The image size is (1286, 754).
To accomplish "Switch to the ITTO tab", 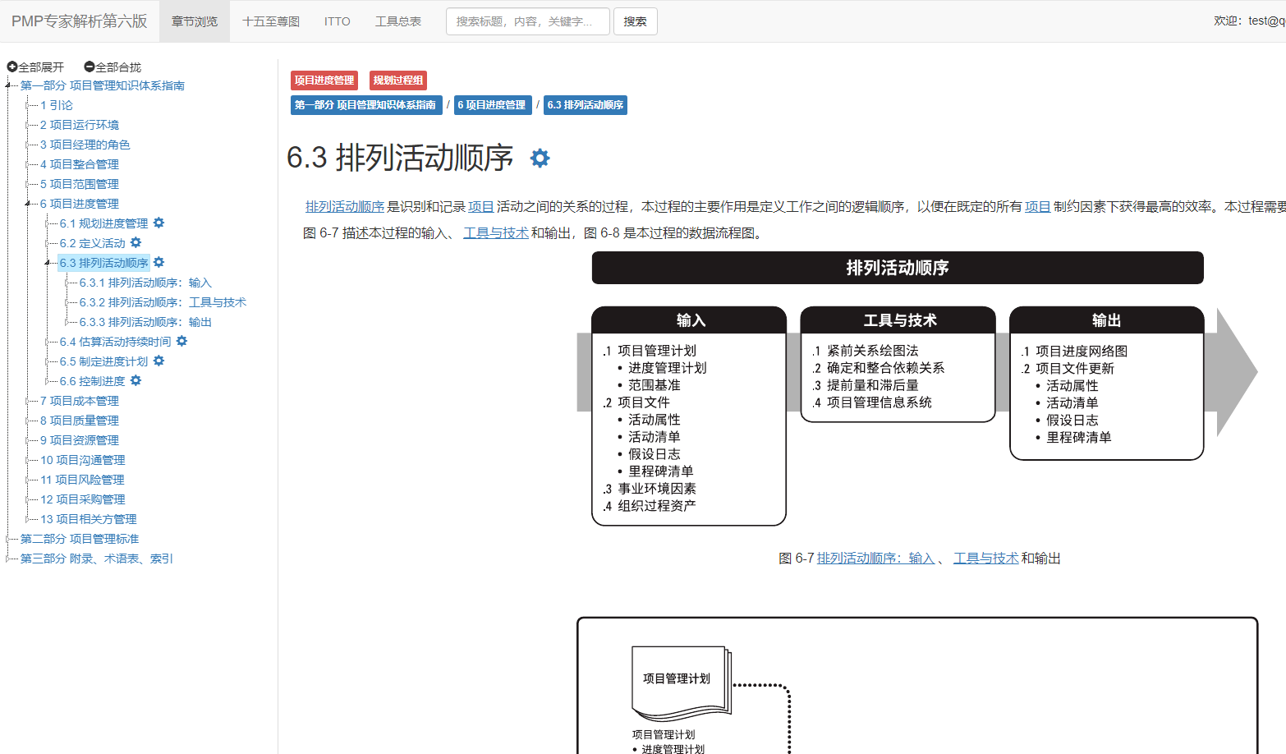I will pos(338,21).
